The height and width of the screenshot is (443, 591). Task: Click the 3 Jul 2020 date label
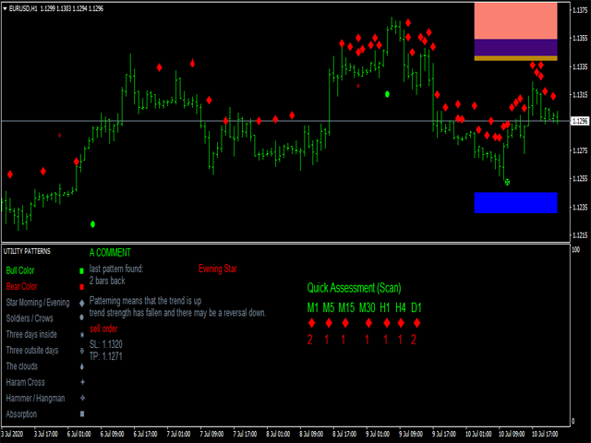tap(12, 435)
